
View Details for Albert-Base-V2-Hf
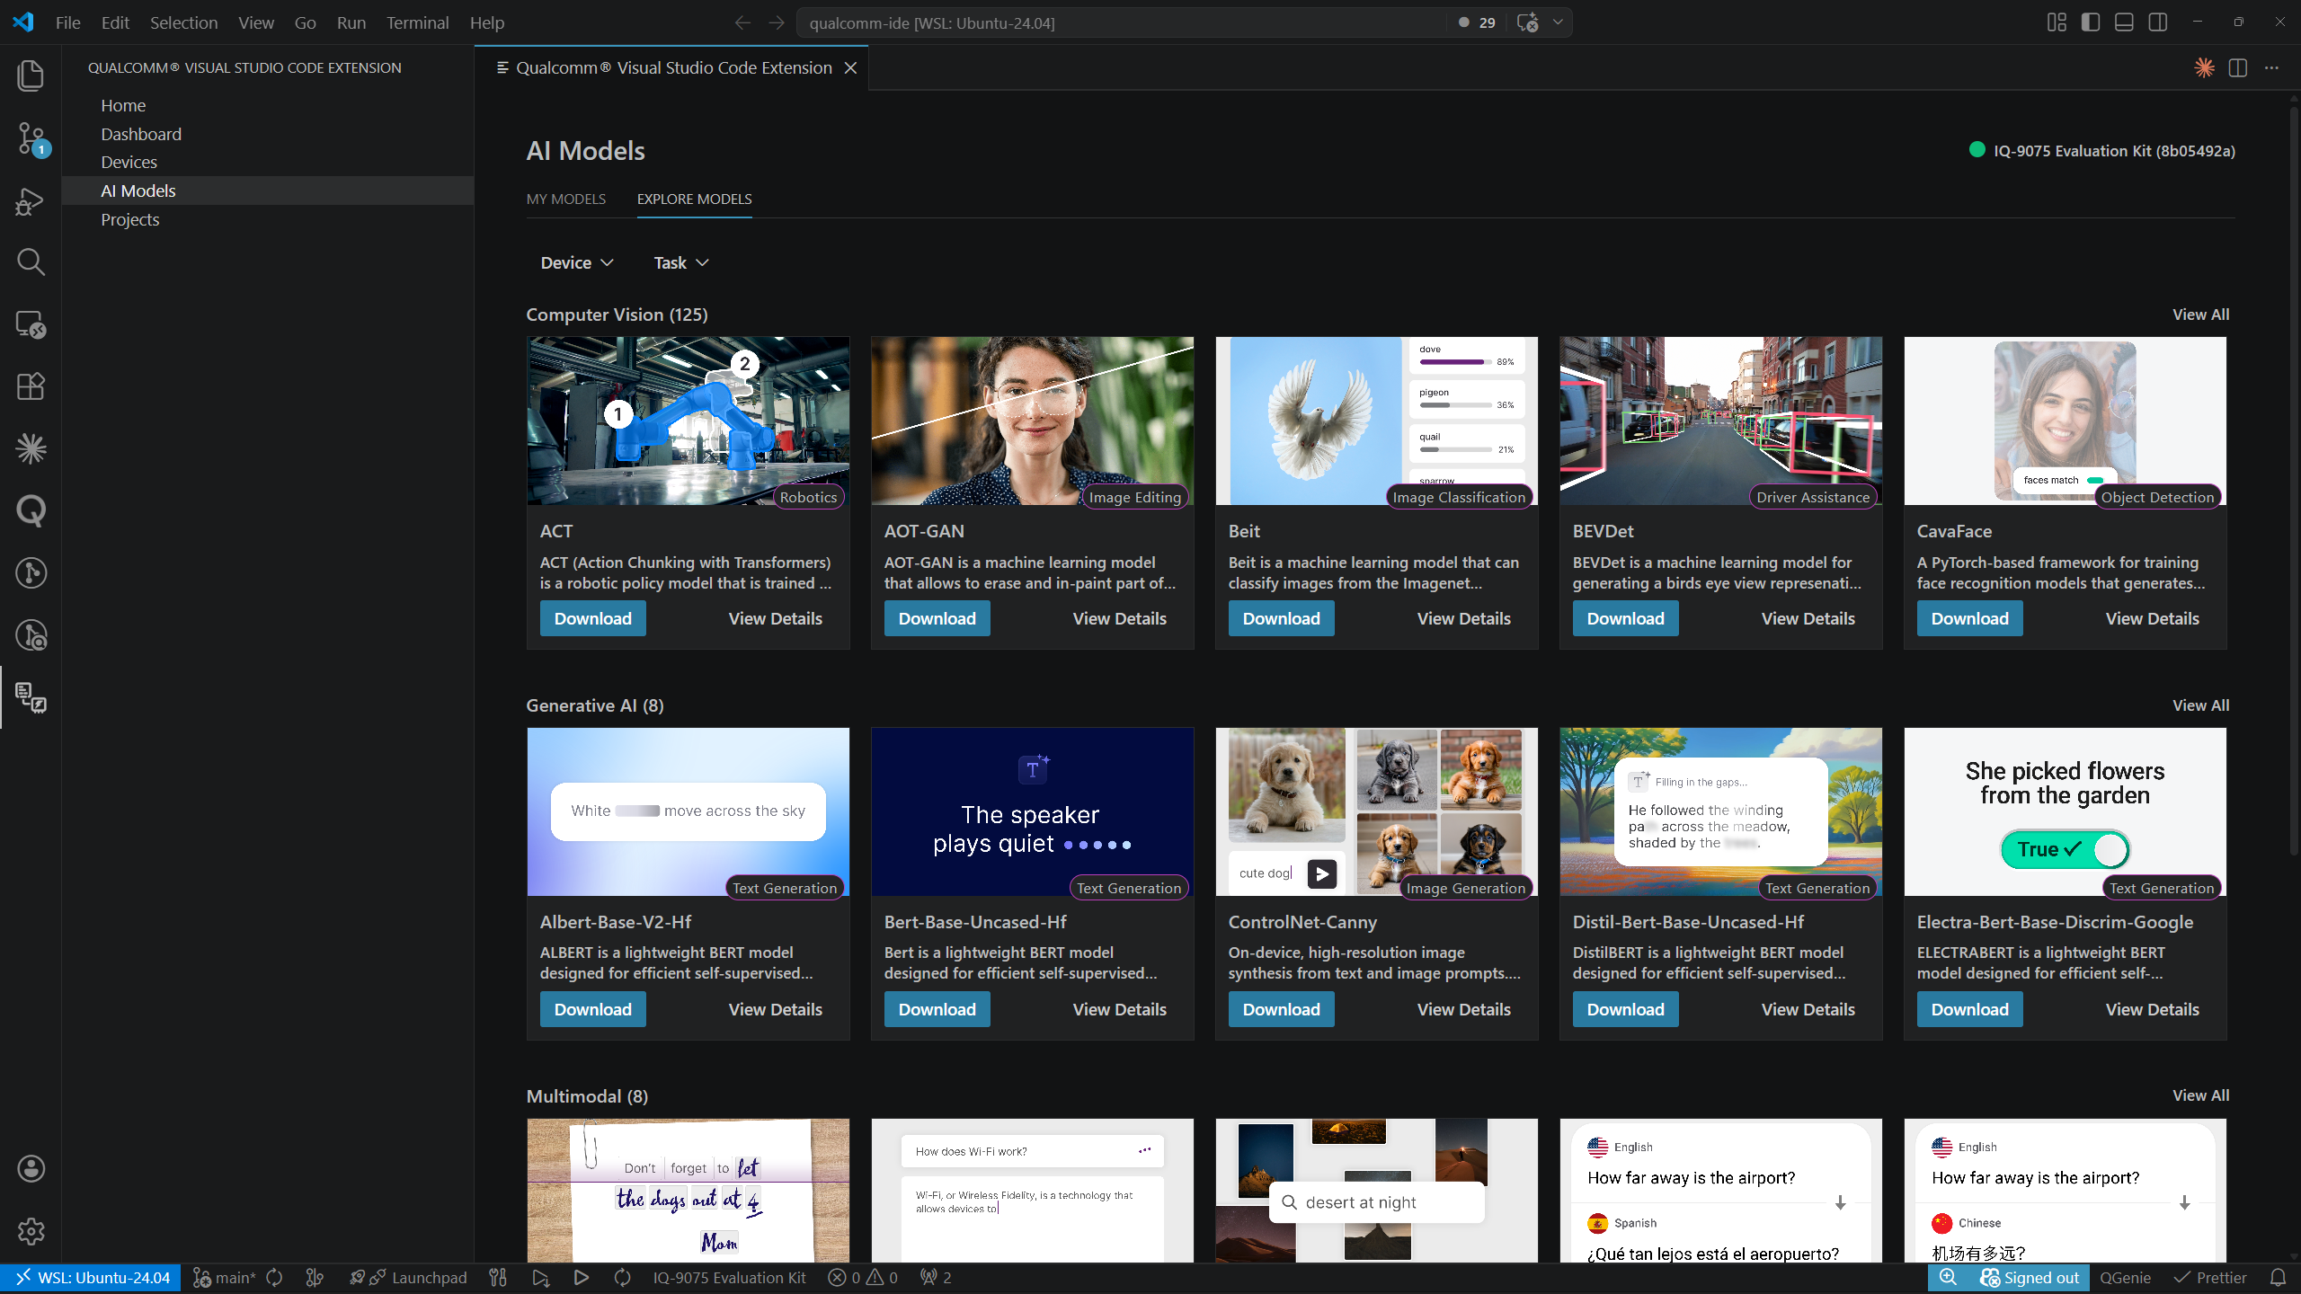[775, 1009]
